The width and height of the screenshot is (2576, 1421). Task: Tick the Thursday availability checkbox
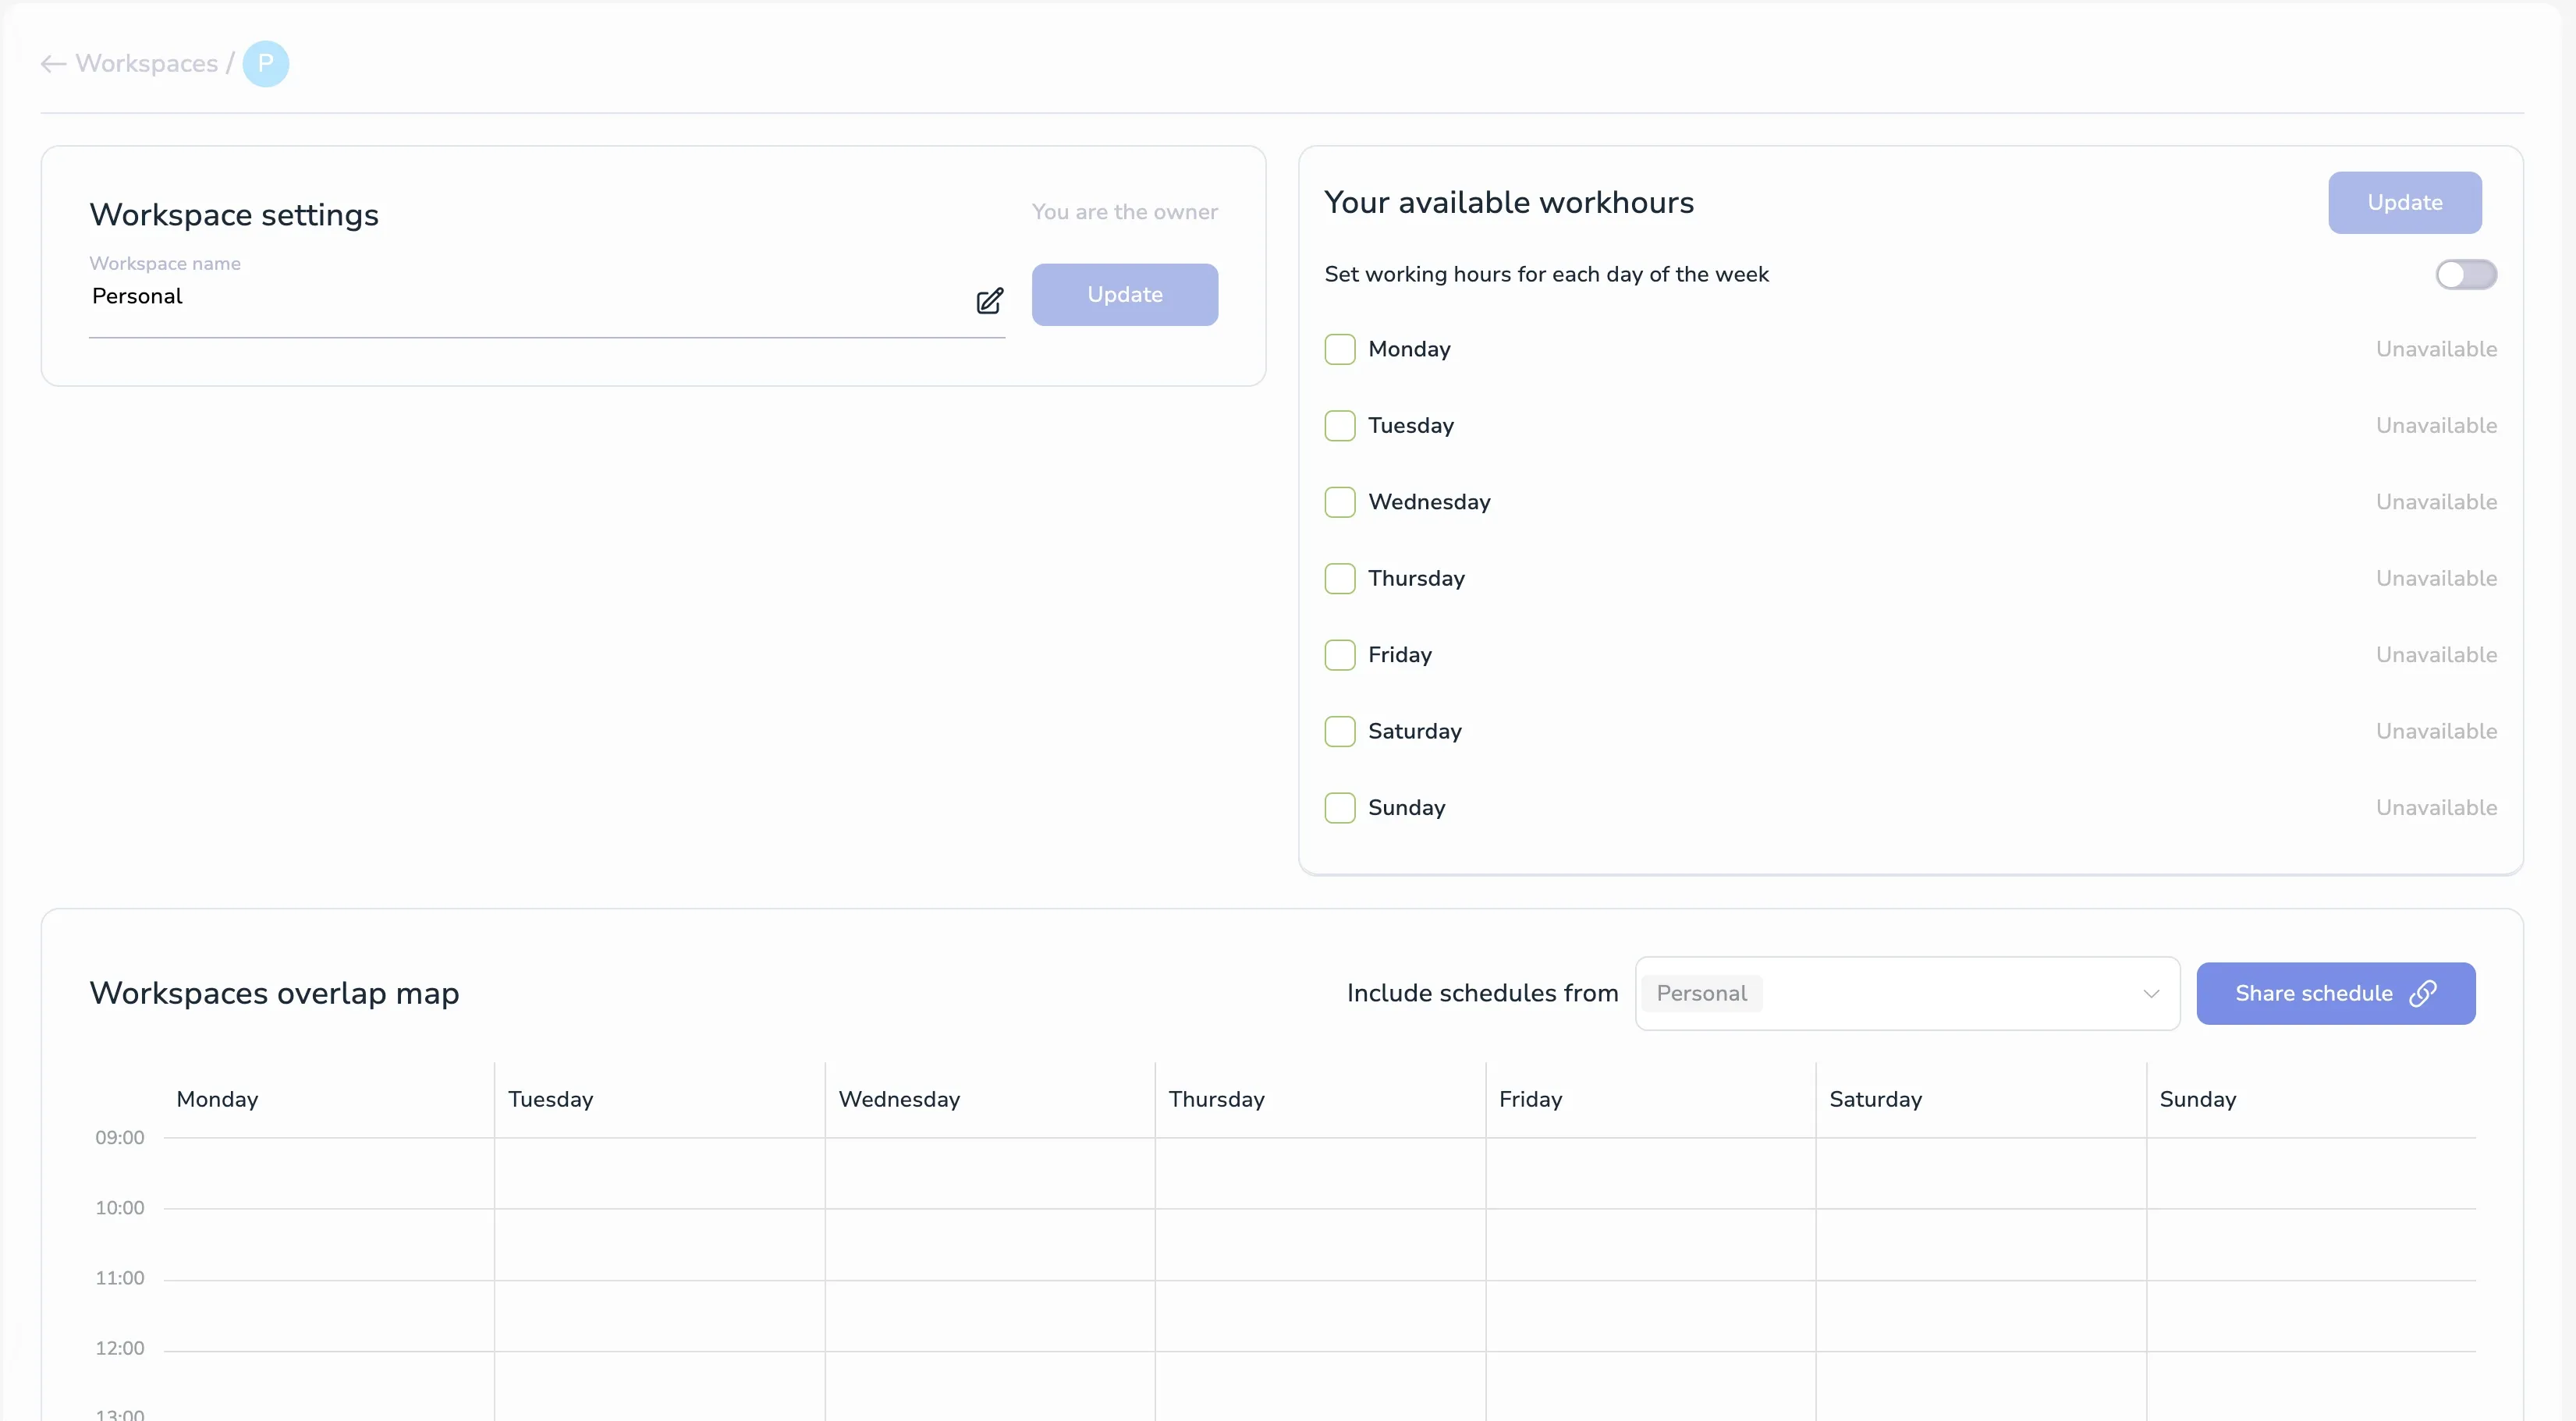click(1339, 578)
